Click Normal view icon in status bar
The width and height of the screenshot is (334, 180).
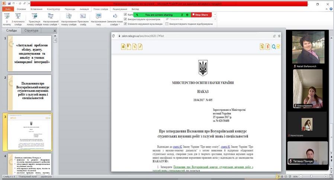(278, 177)
